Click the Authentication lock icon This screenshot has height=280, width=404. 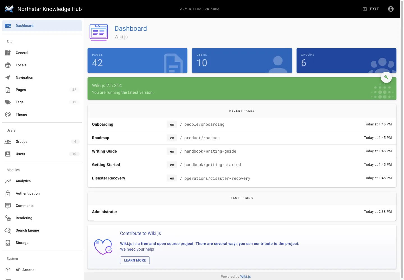point(8,193)
